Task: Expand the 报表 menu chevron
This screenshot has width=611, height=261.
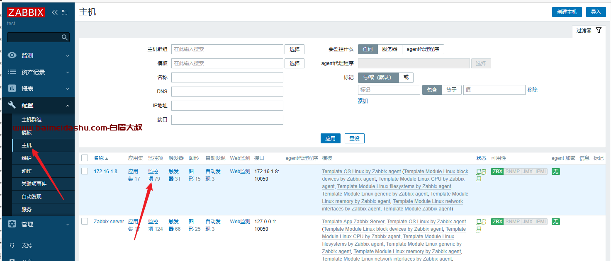Action: pos(68,89)
